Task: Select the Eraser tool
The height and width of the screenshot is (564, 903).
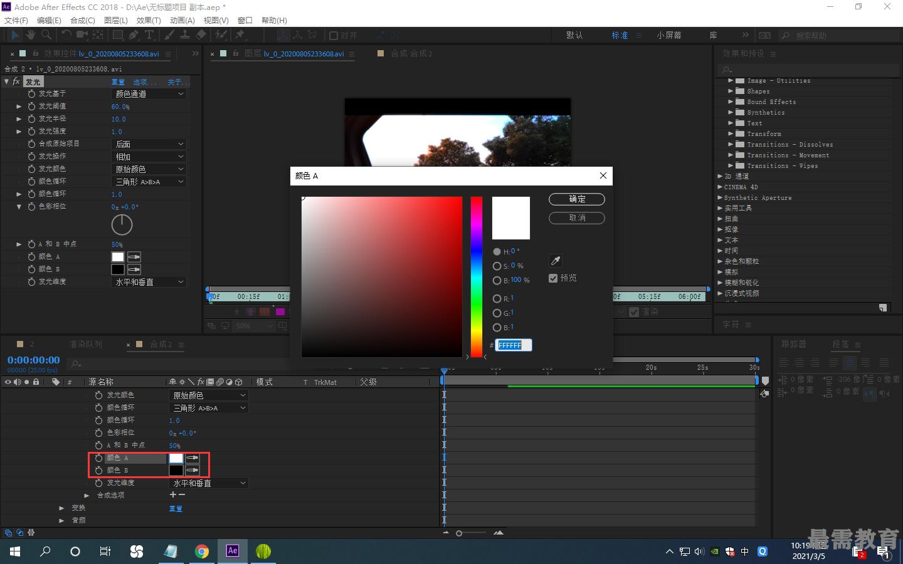Action: point(201,35)
